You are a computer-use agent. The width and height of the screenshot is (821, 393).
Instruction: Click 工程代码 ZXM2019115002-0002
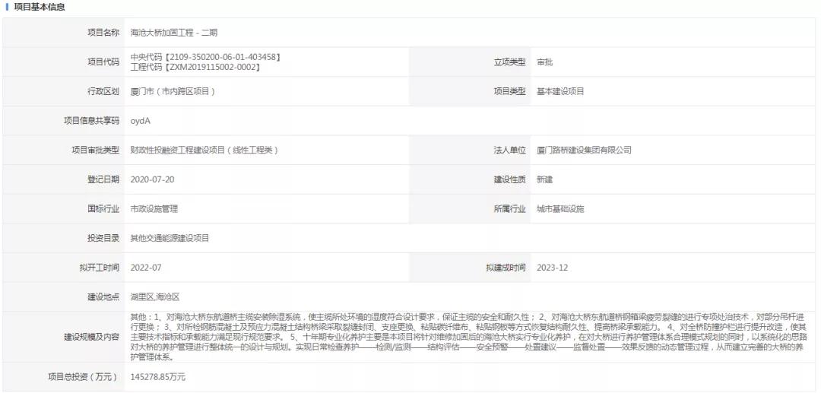[195, 67]
